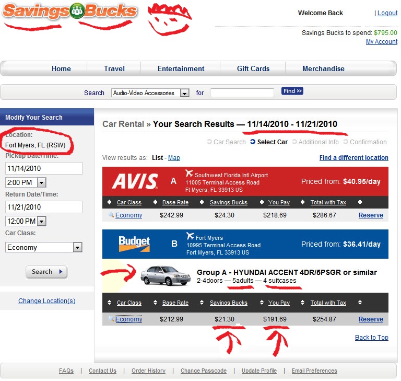
Task: Open the Entertainment menu
Action: [181, 68]
